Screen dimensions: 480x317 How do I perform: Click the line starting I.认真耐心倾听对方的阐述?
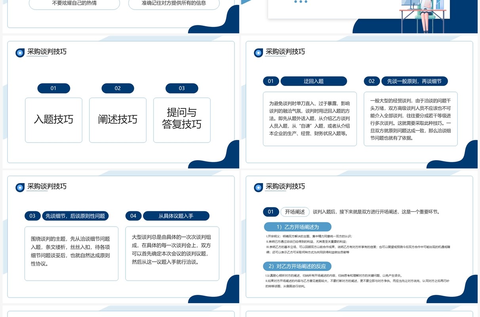coord(334,275)
